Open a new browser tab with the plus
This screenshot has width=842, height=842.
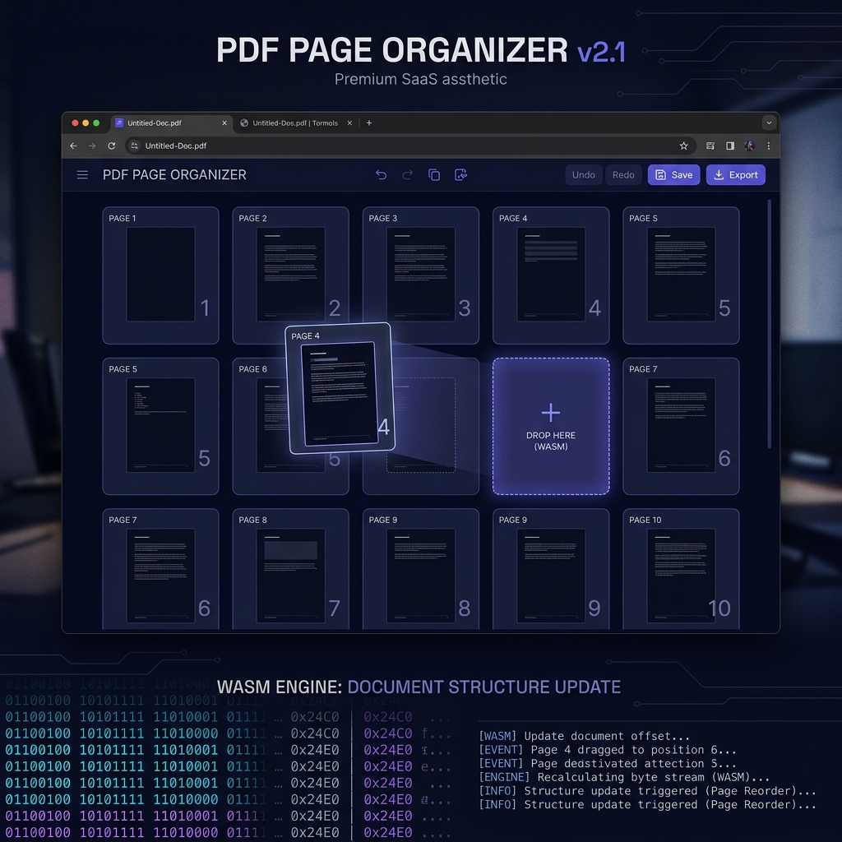[x=369, y=123]
